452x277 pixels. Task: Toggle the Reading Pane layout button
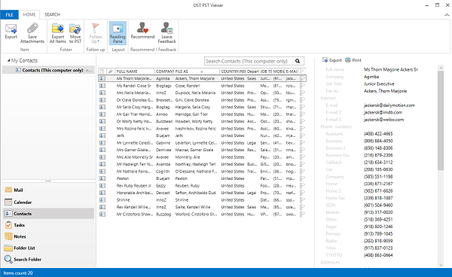coord(118,33)
